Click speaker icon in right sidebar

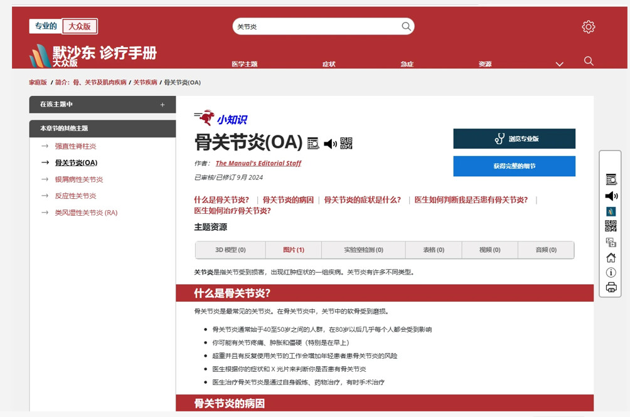tap(611, 196)
